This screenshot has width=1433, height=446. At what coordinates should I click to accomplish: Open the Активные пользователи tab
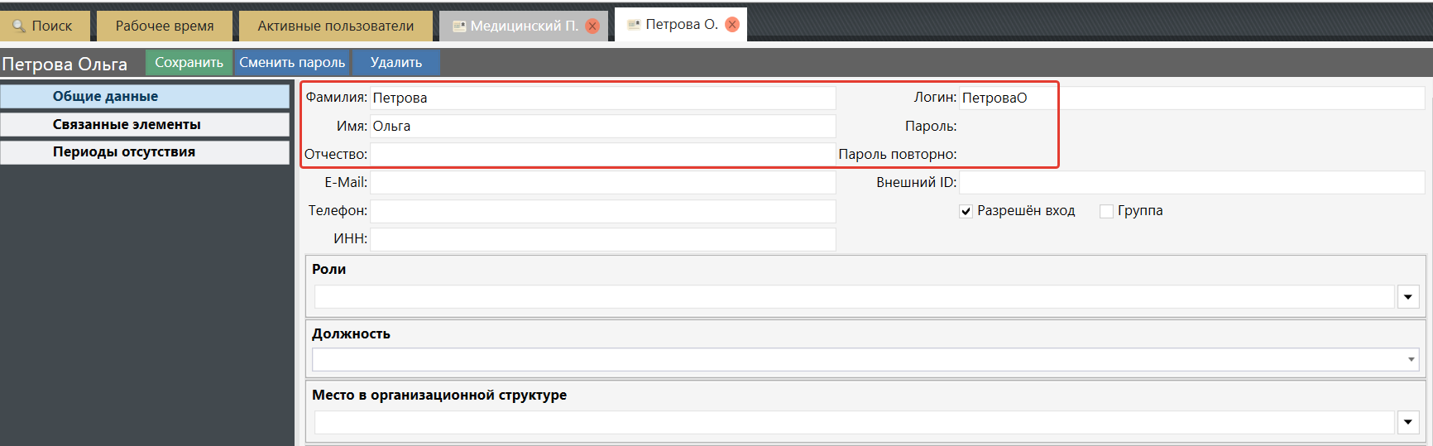tap(335, 26)
